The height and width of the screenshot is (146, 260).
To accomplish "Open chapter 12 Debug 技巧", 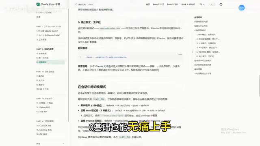I will click(x=43, y=107).
